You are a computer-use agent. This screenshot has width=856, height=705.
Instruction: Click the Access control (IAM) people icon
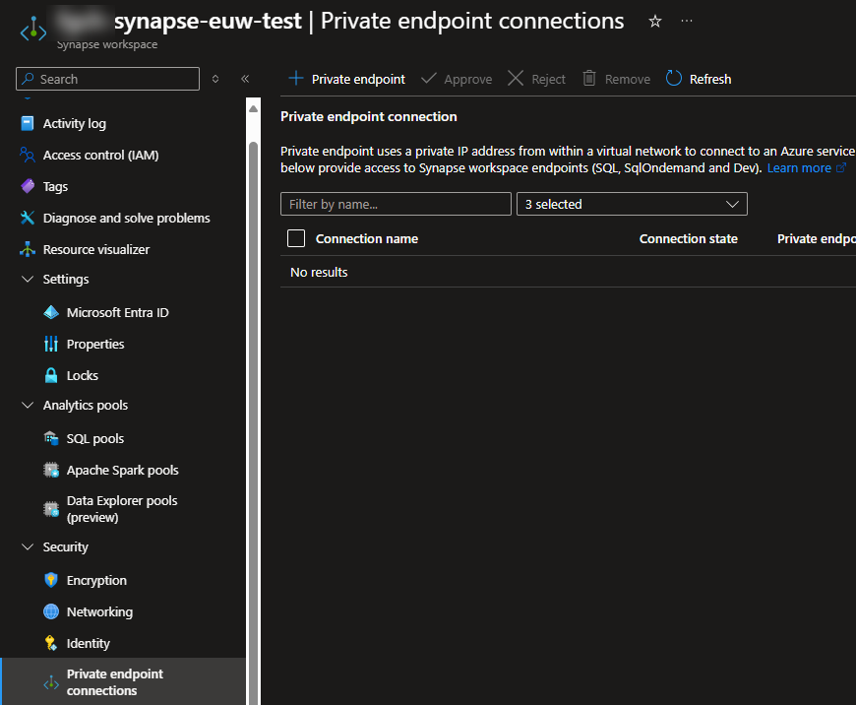[x=28, y=156]
